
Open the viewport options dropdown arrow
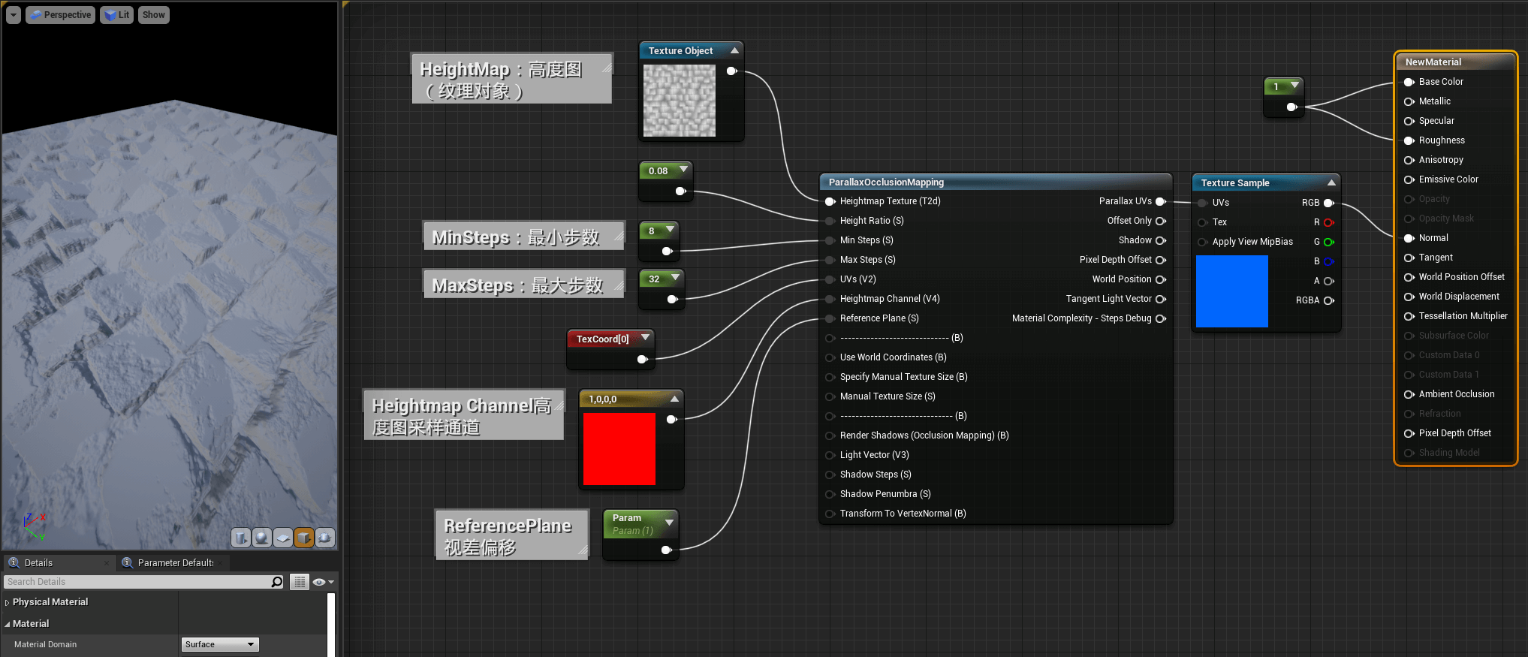click(14, 15)
